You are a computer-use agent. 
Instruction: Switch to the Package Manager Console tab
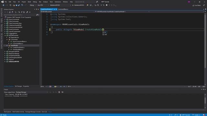point(33,112)
